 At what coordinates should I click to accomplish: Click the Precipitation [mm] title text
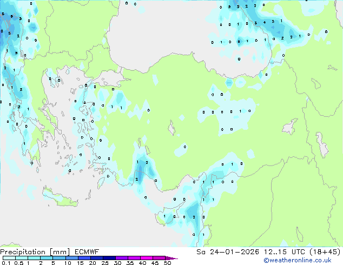point(35,252)
